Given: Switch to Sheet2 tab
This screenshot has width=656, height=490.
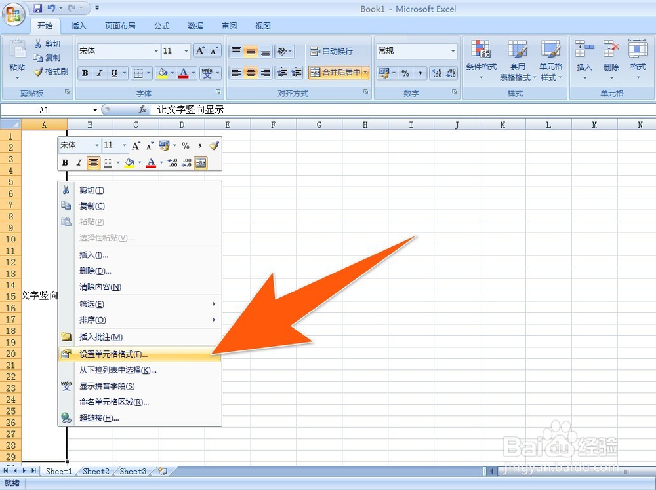Looking at the screenshot, I should click(96, 471).
